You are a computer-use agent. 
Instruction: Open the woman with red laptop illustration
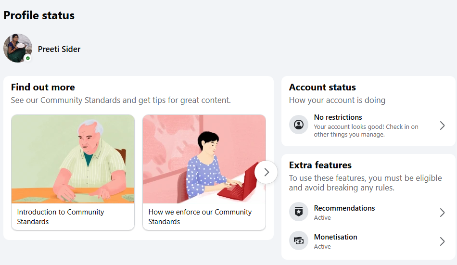[204, 159]
